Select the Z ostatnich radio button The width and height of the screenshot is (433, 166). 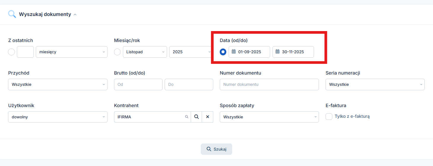coord(11,52)
